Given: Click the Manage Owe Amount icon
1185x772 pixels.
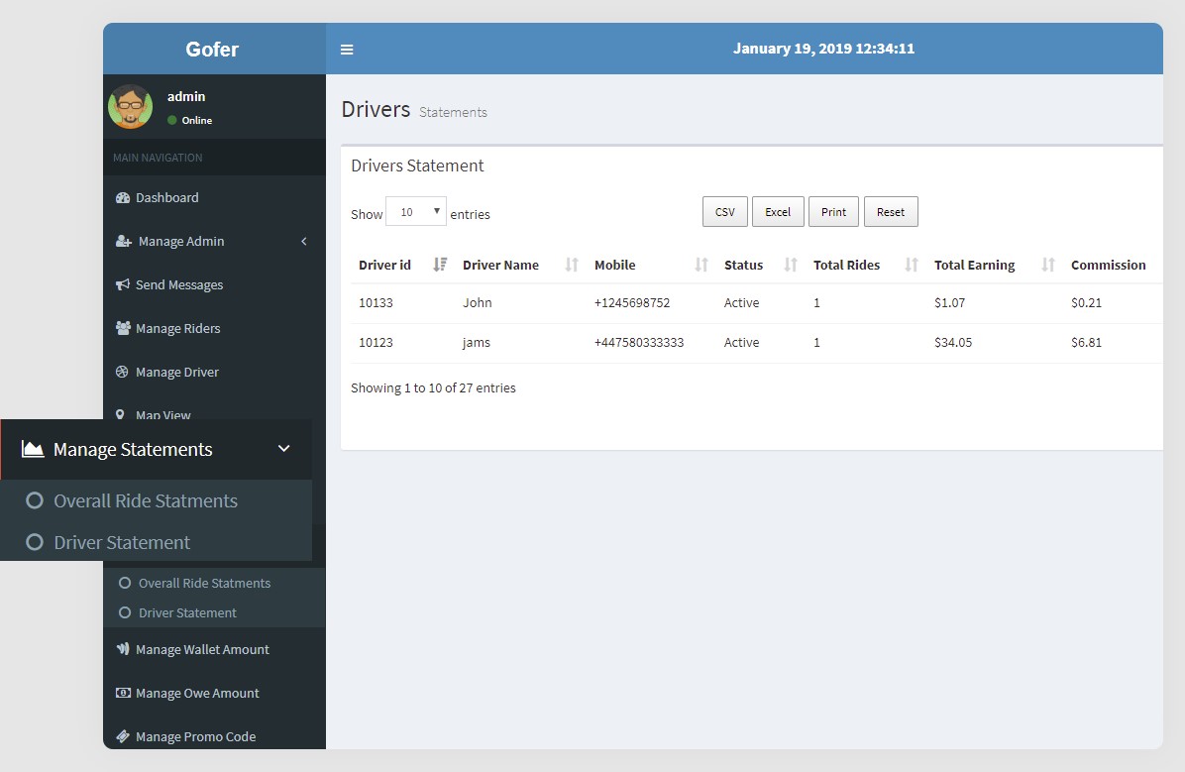Looking at the screenshot, I should (x=121, y=693).
